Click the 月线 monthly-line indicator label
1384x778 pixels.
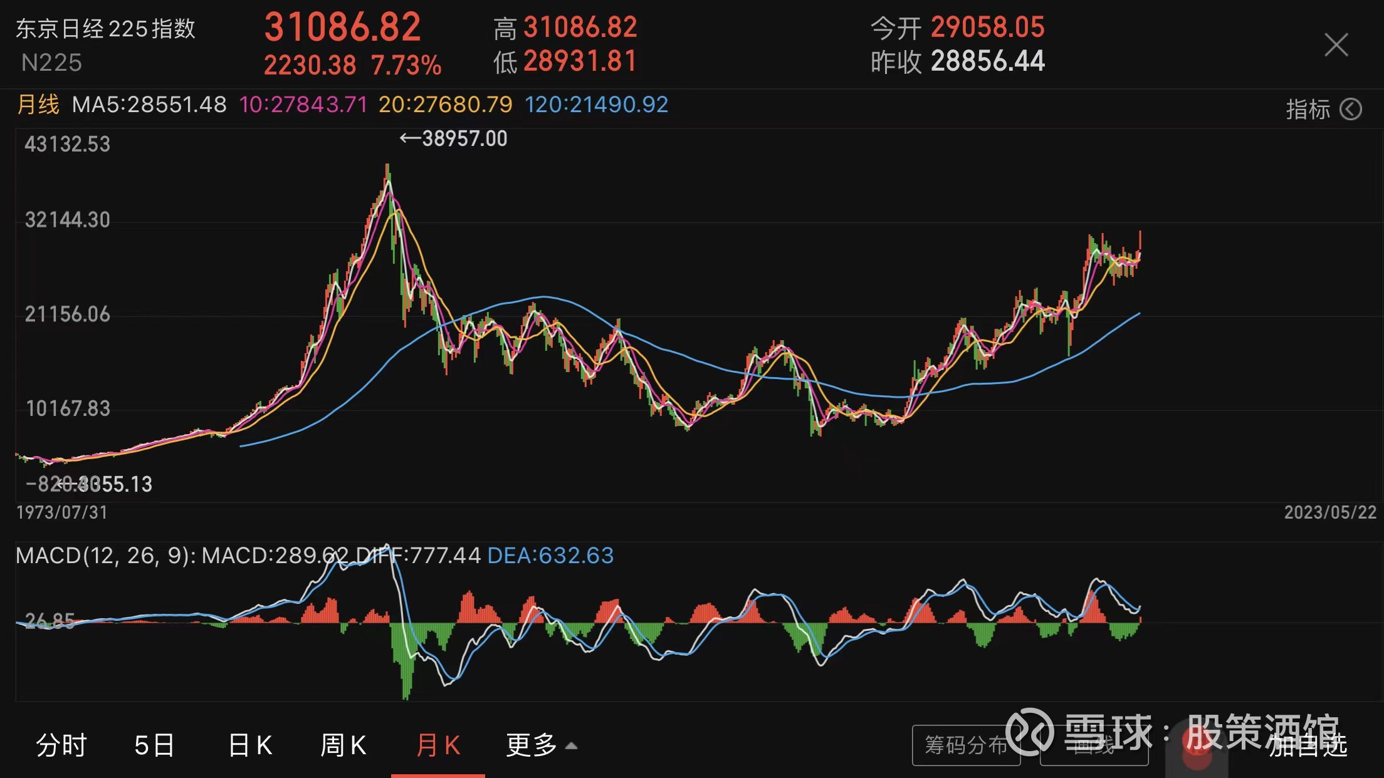(38, 105)
